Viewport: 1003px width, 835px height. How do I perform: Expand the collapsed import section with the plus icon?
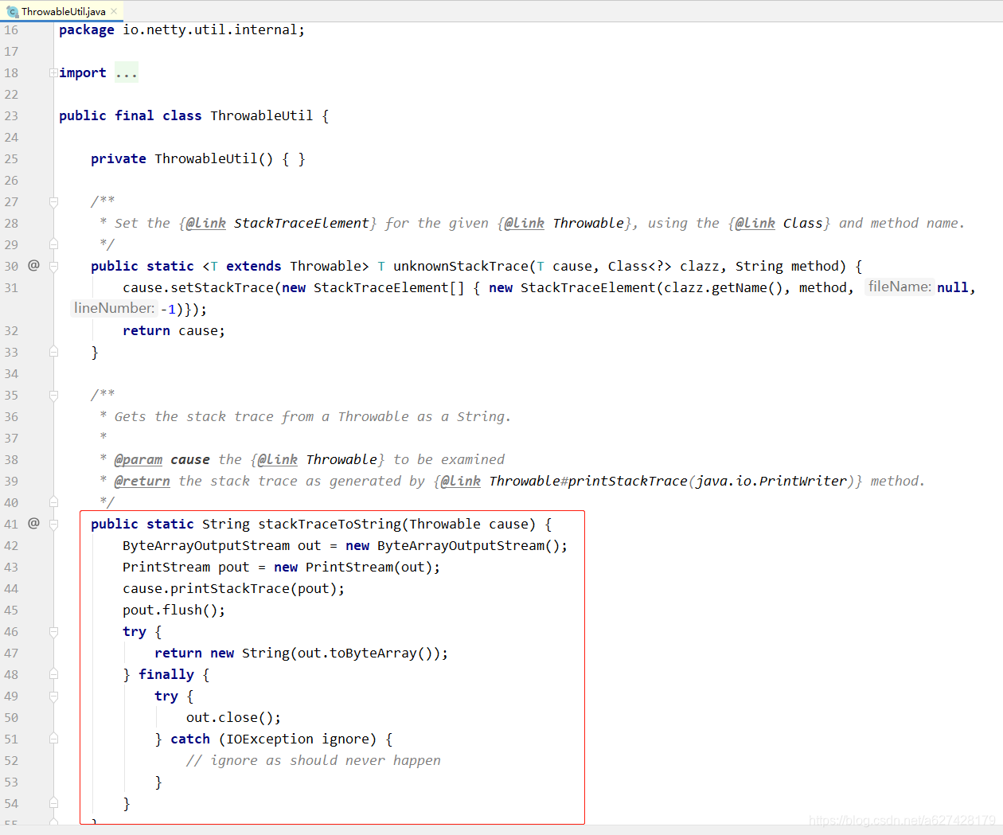[x=53, y=72]
